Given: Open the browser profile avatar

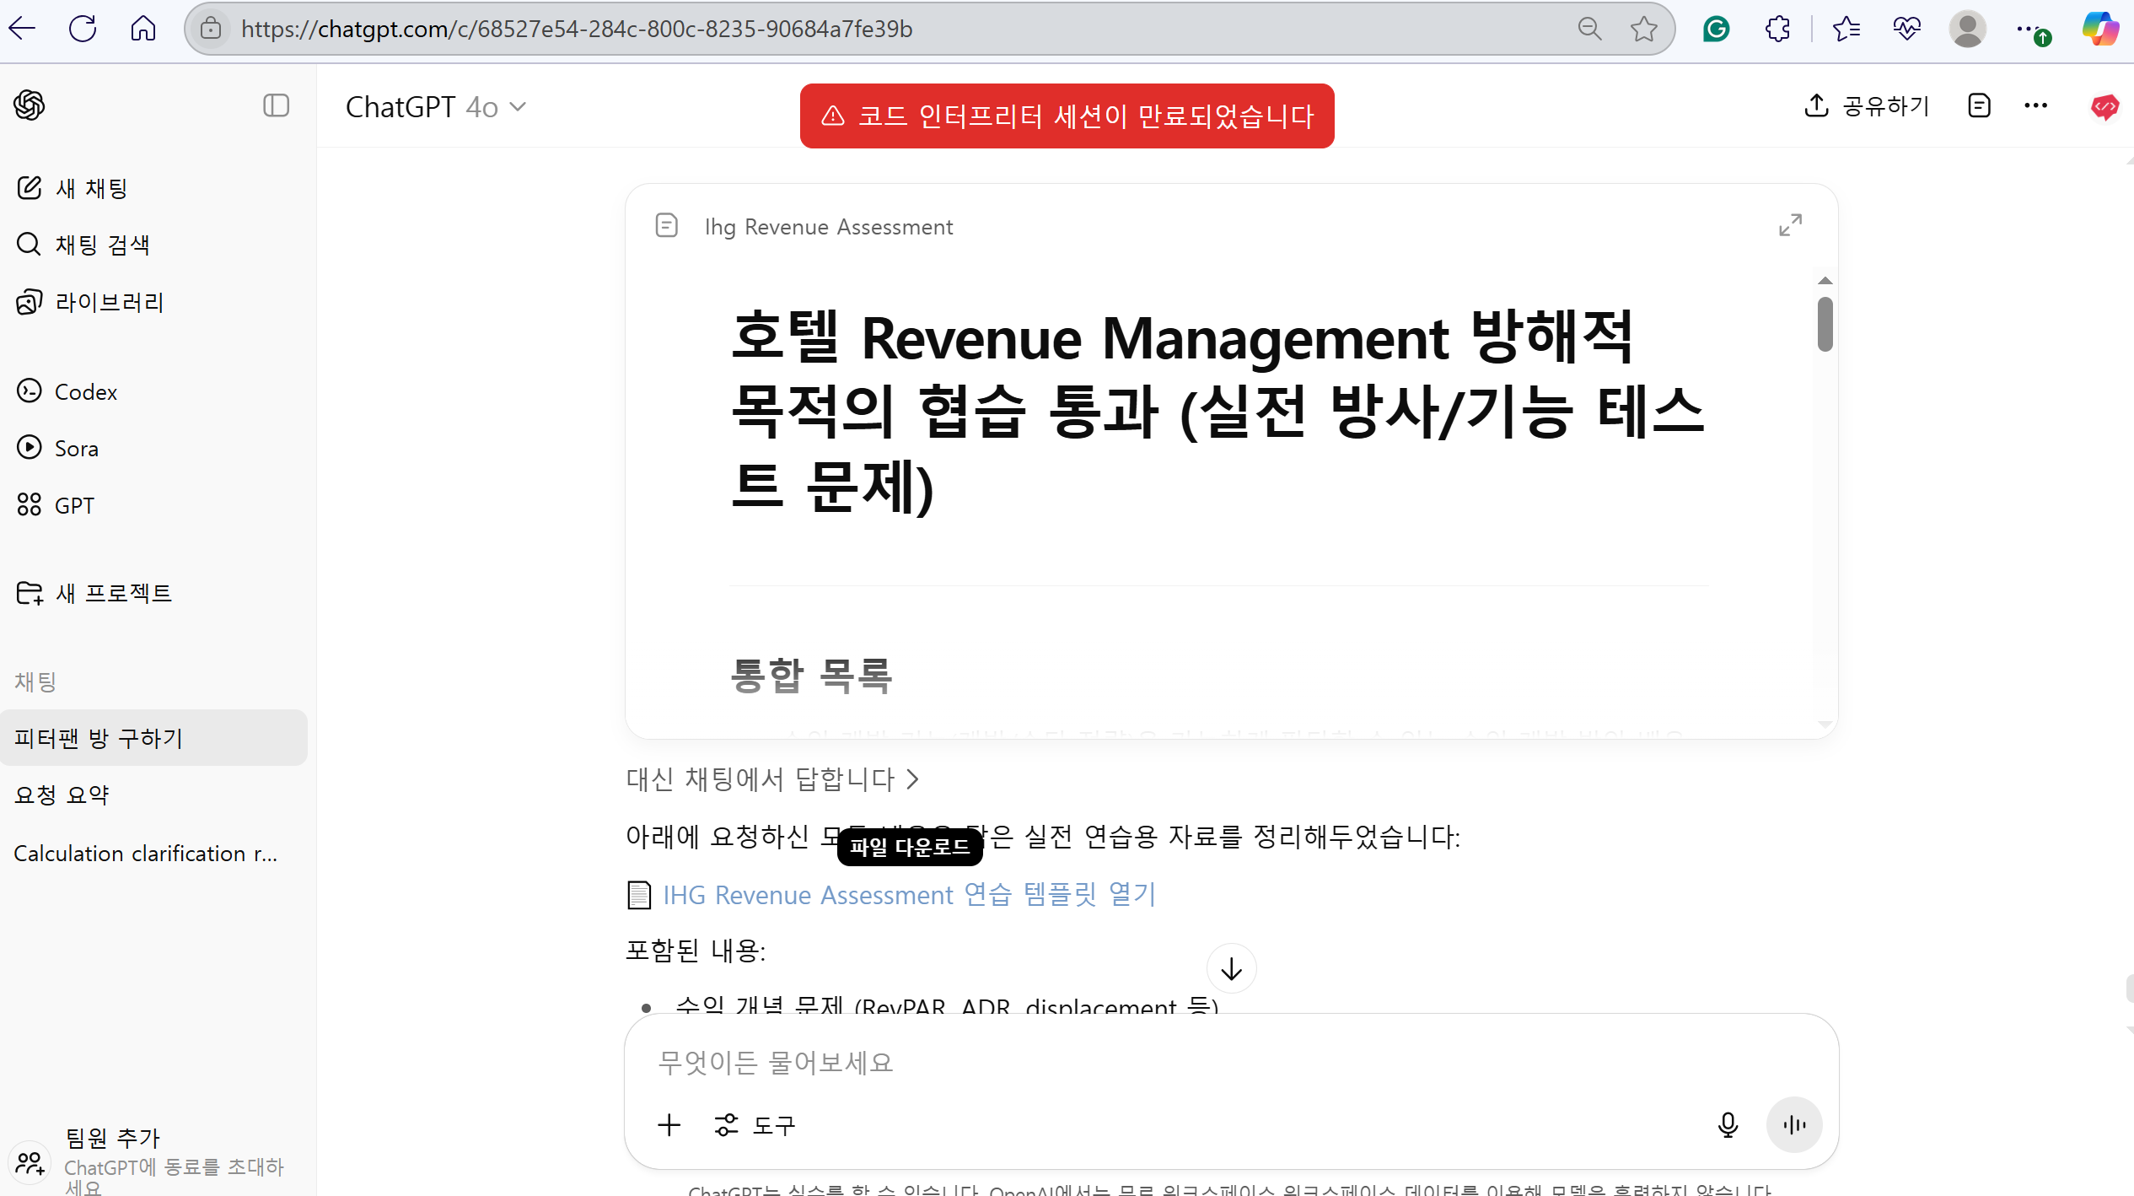Looking at the screenshot, I should [1968, 29].
